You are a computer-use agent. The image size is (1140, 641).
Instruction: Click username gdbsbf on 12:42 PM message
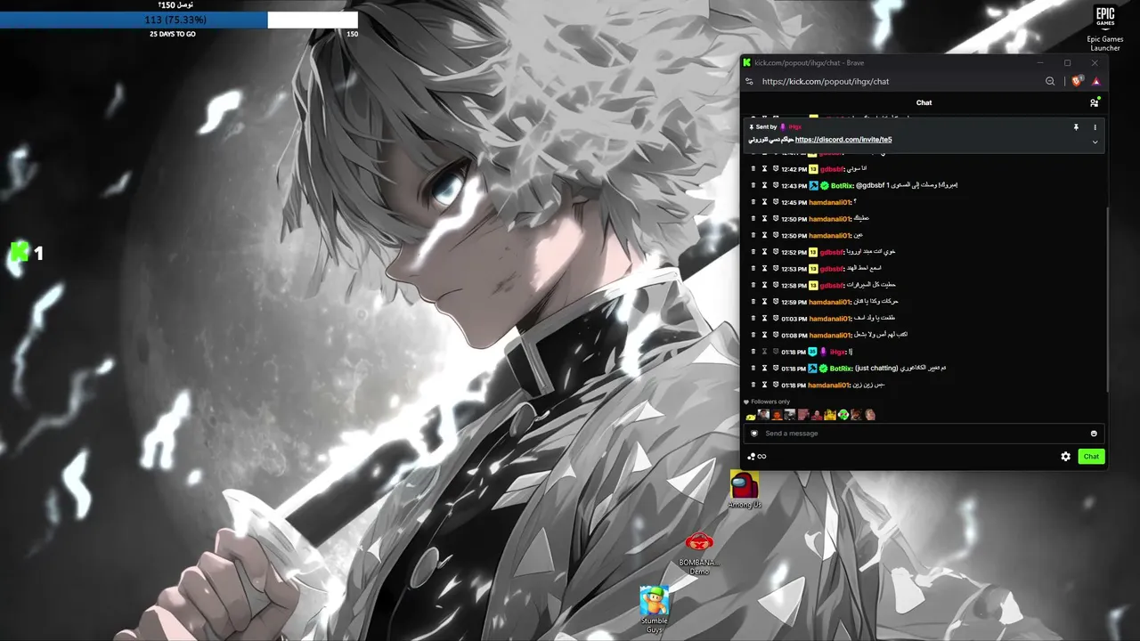pos(832,169)
